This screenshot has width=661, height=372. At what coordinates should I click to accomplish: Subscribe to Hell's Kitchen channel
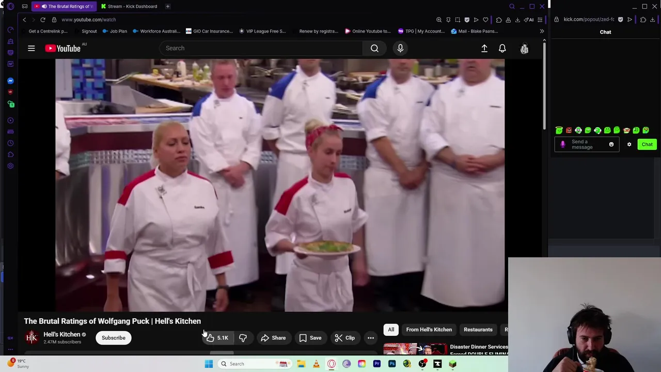point(114,338)
